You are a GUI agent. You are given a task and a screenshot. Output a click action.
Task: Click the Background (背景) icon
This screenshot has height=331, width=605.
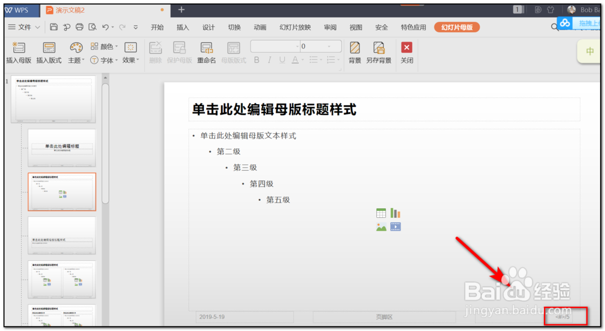pyautogui.click(x=355, y=48)
